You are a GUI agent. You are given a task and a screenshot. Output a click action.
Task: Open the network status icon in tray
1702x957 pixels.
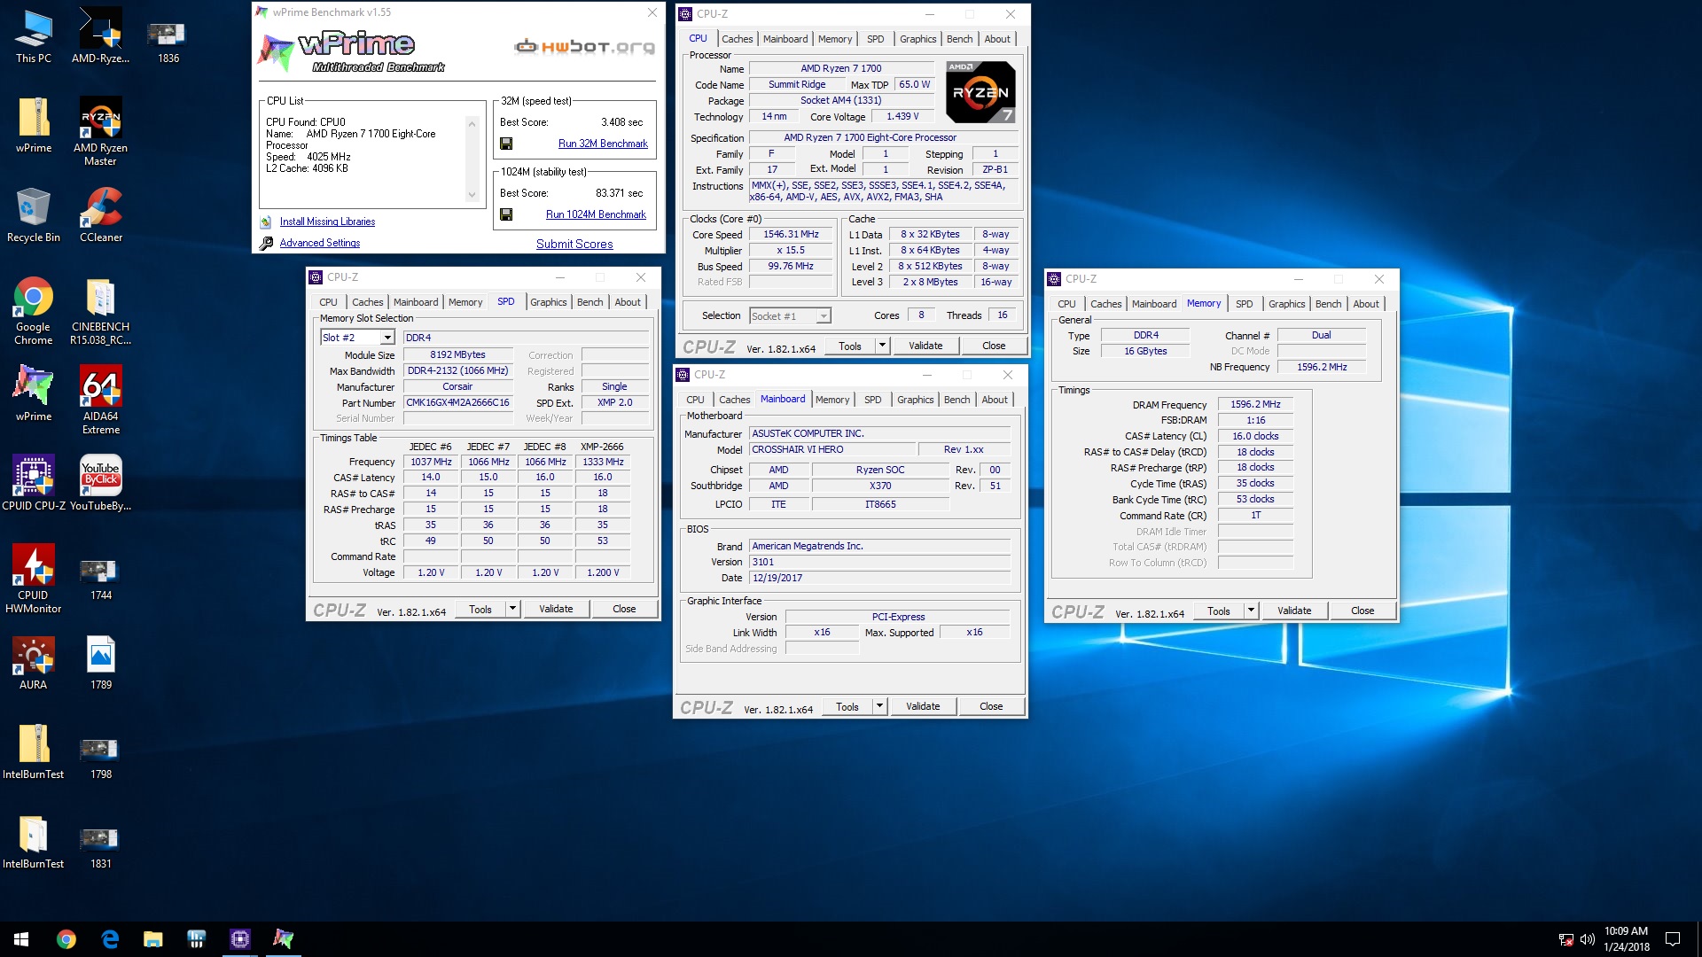pos(1565,939)
